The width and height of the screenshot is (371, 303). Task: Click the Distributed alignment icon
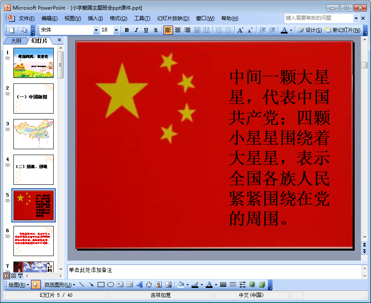coord(197,30)
